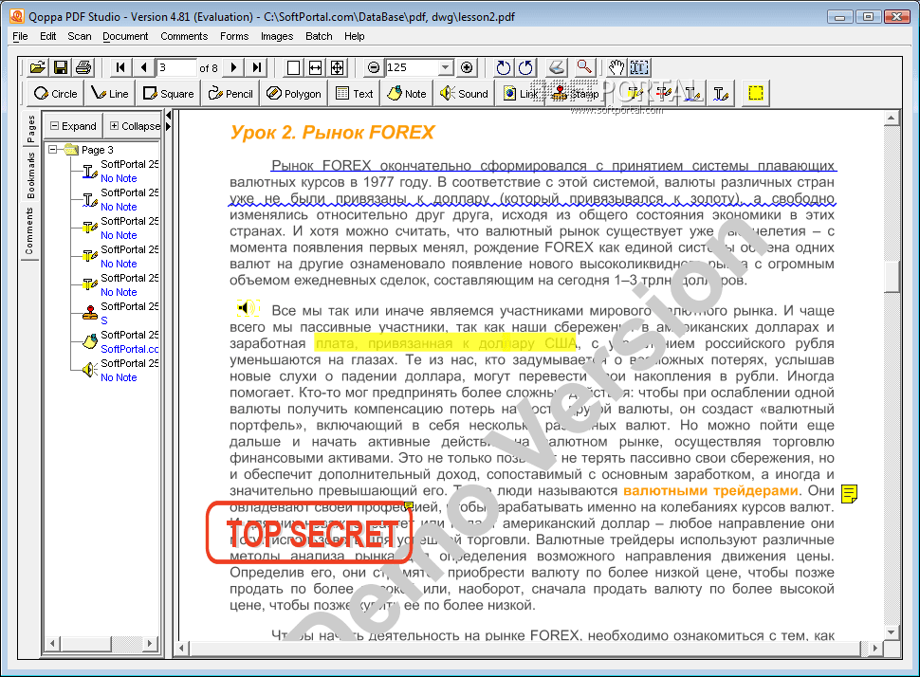
Task: Click the Expand comments button
Action: click(73, 126)
